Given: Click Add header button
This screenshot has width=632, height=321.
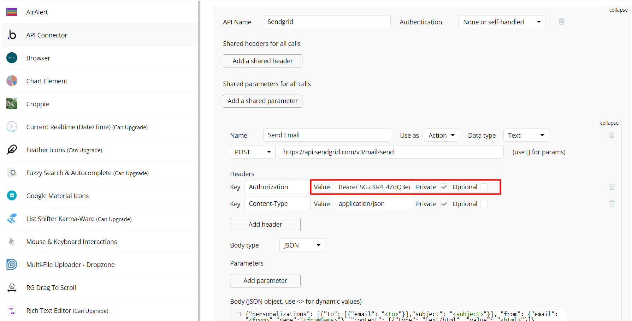Looking at the screenshot, I should tap(265, 225).
